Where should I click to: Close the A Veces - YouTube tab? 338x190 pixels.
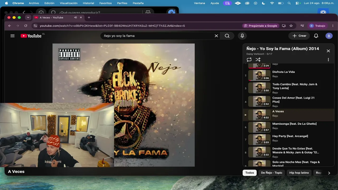pos(81,17)
